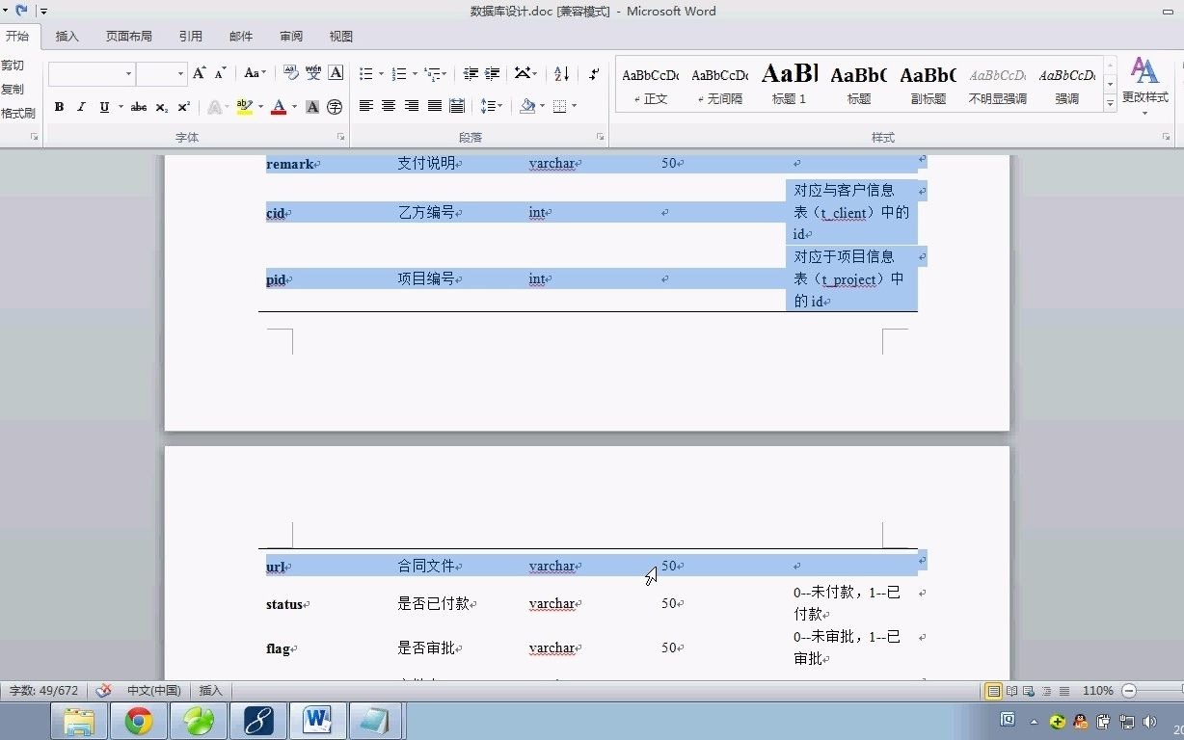Open the 审阅 ribbon tab

click(x=290, y=36)
